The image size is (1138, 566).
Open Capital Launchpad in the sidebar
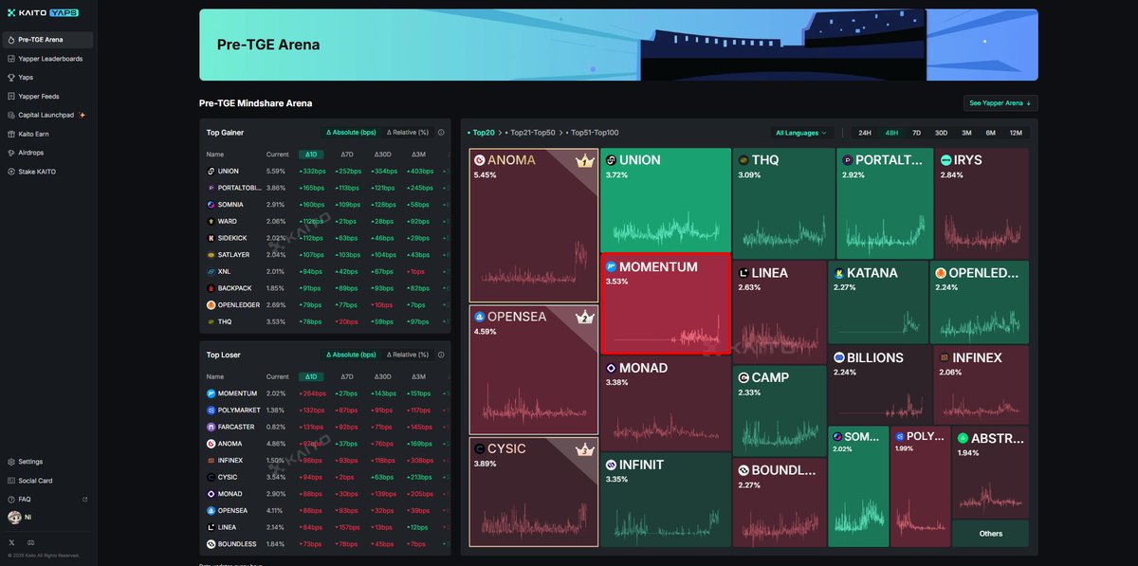(47, 115)
